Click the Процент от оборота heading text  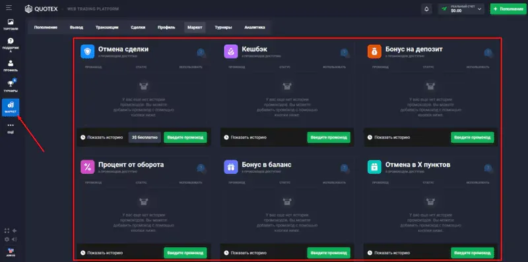pos(131,165)
